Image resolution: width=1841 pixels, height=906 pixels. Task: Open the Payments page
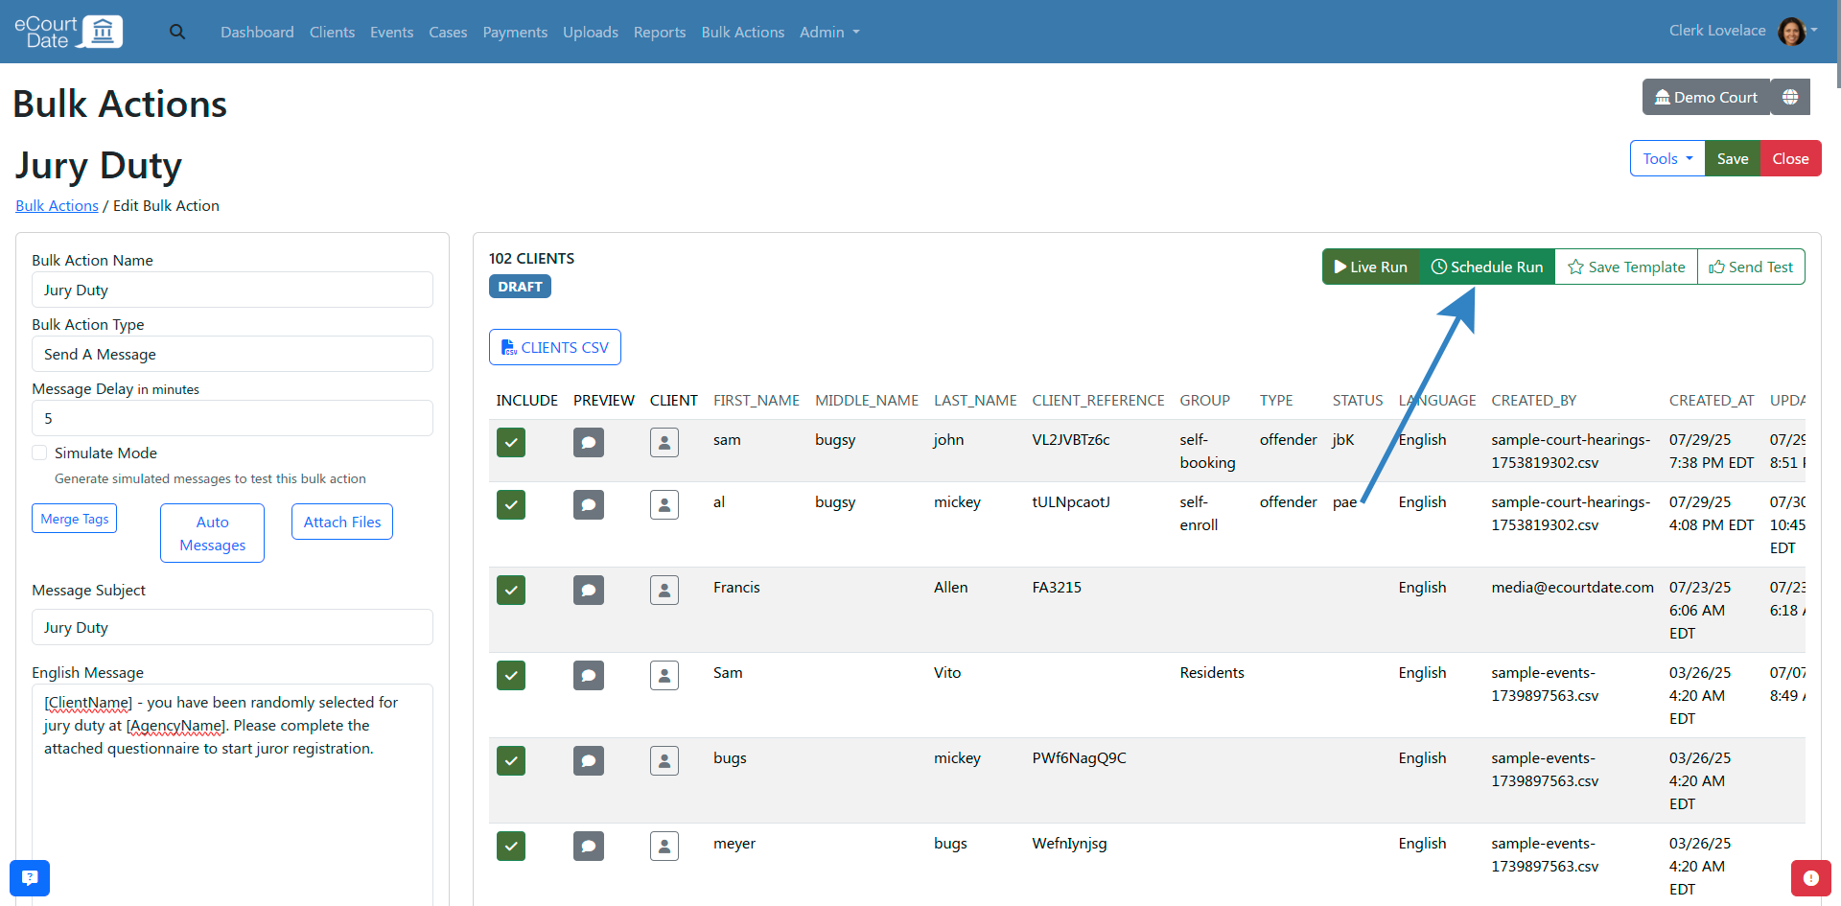click(x=515, y=32)
